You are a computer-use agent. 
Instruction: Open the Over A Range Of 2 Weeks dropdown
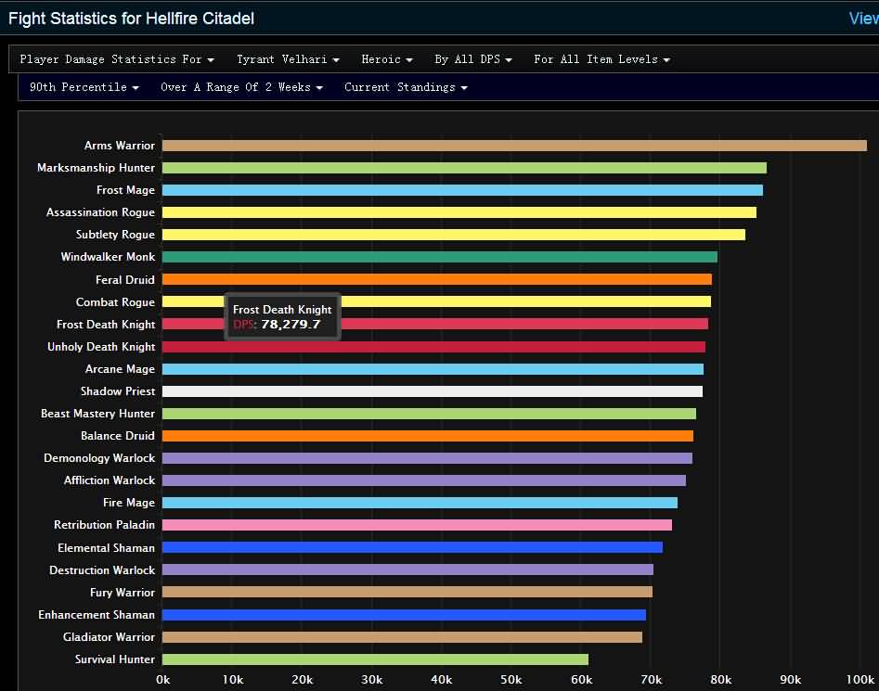click(241, 87)
